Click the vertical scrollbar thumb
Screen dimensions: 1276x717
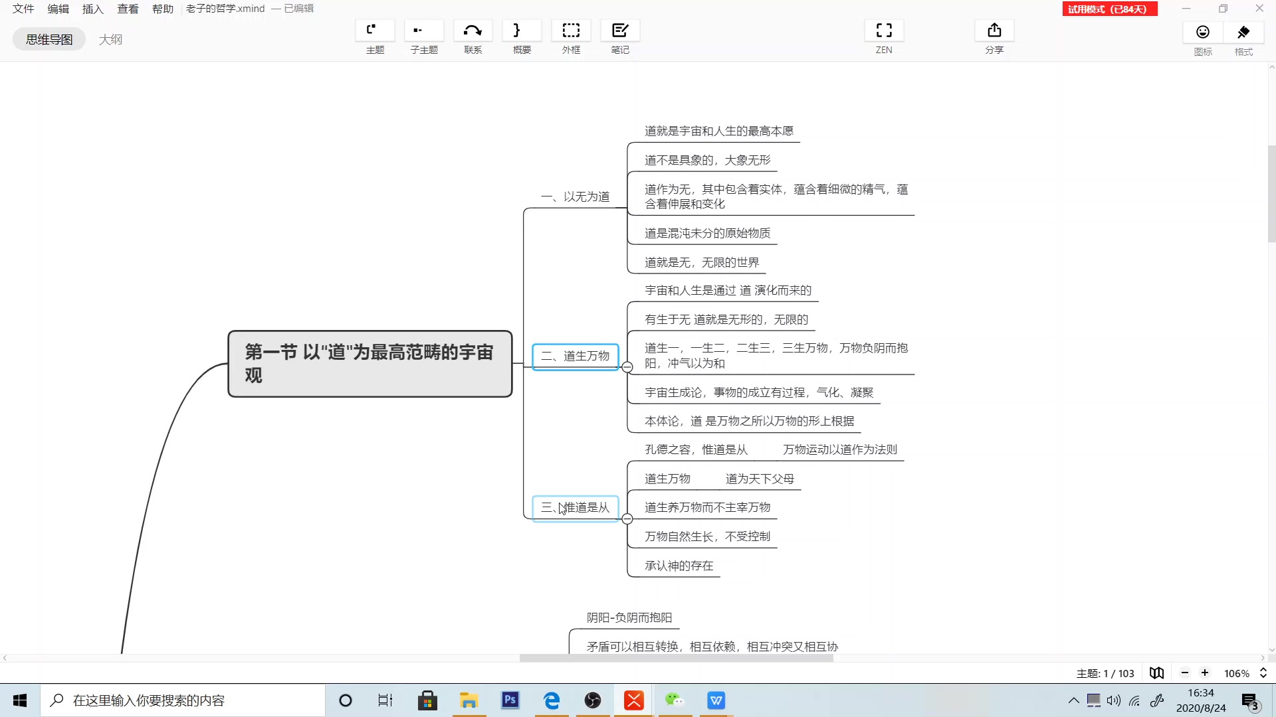[1271, 194]
